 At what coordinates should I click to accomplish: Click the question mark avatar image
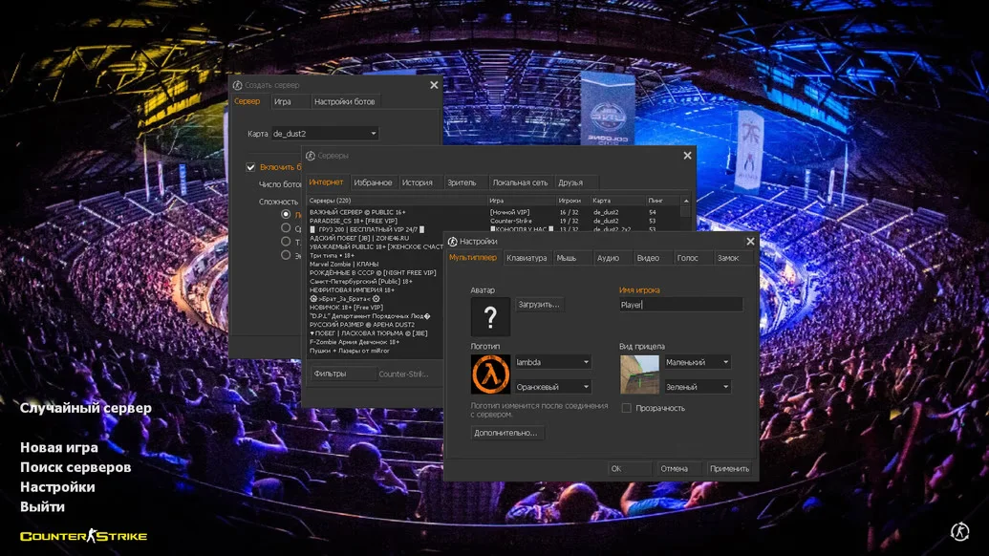click(490, 316)
